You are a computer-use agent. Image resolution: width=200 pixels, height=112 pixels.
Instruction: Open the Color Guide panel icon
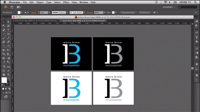point(197,26)
